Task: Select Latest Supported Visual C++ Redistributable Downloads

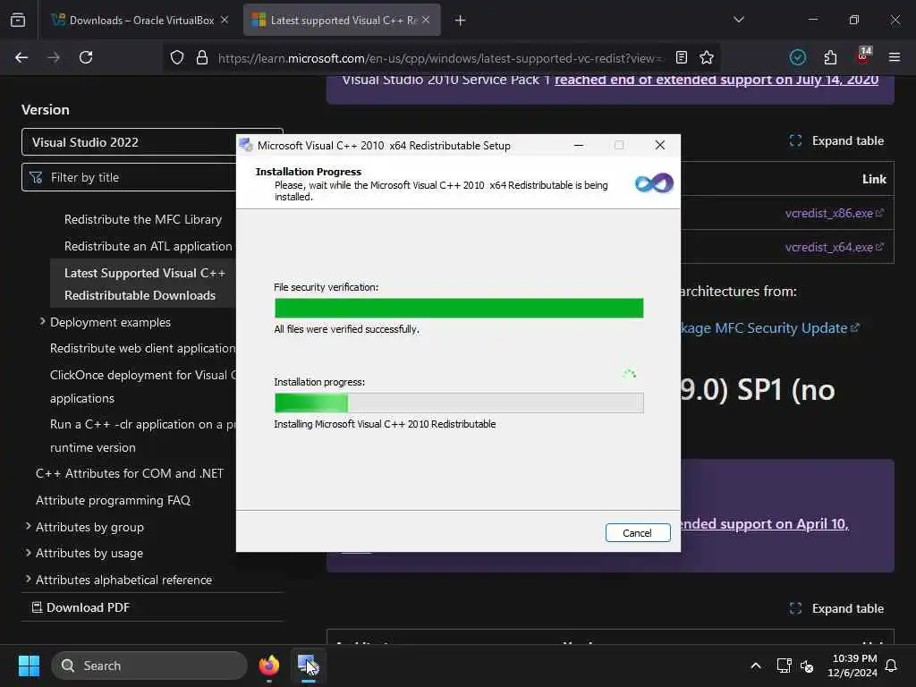Action: (144, 284)
